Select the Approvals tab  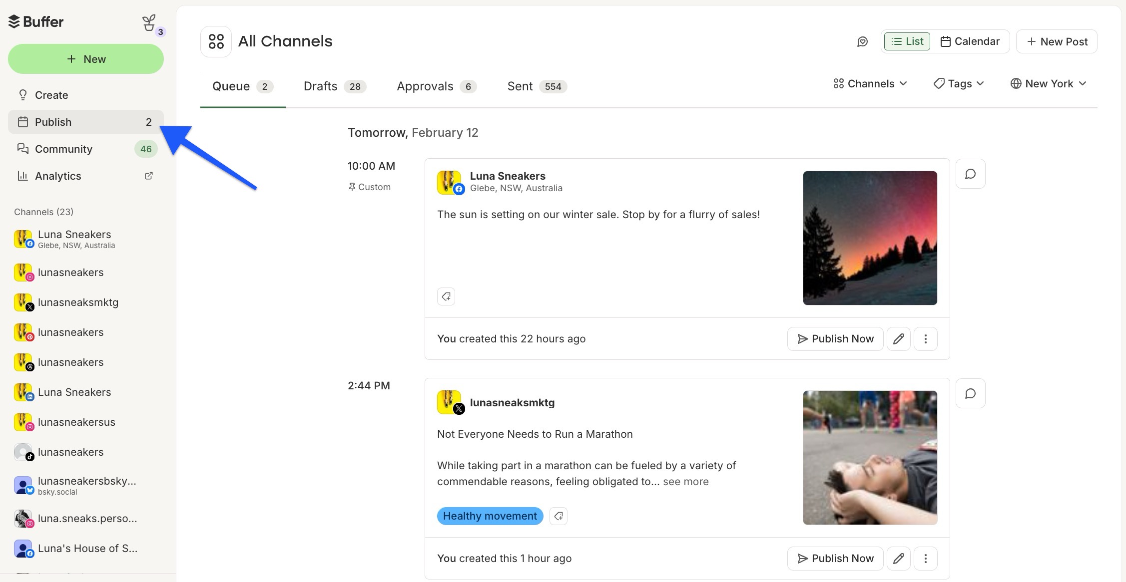pyautogui.click(x=437, y=86)
